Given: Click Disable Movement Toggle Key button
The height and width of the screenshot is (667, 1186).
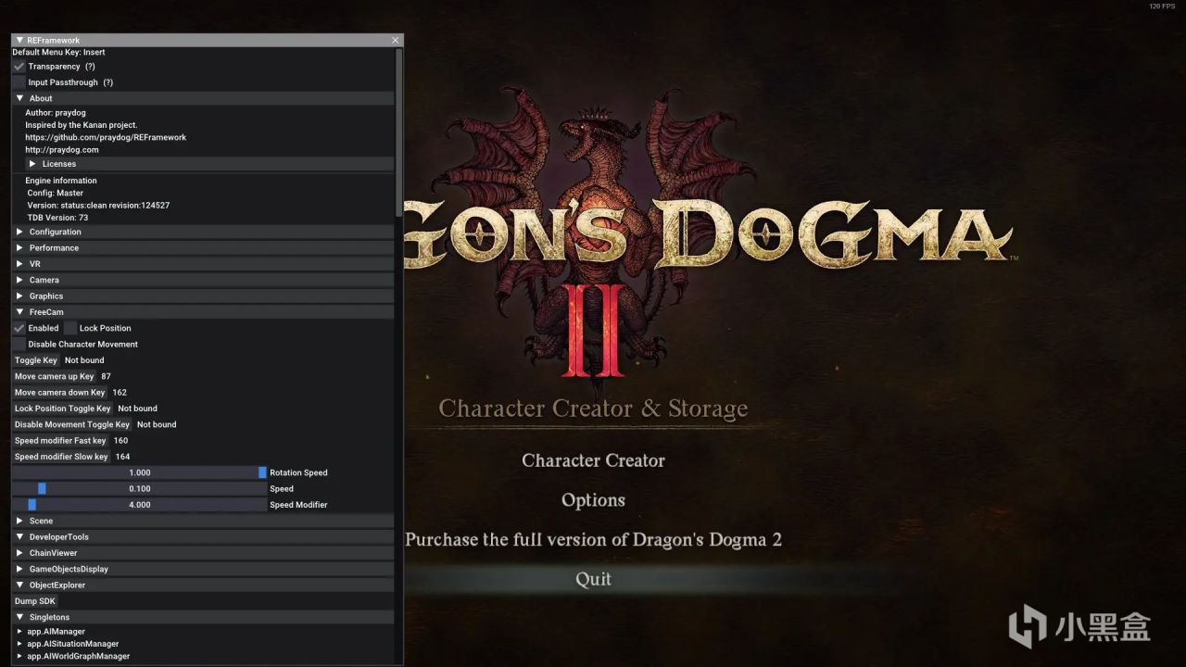Looking at the screenshot, I should coord(72,424).
